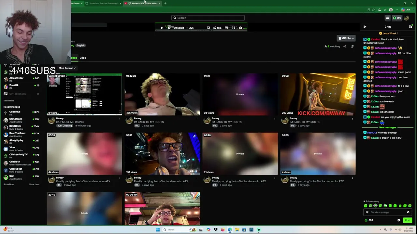Viewport: 417px width, 234px height.
Task: Click the Kick search field
Action: click(208, 18)
